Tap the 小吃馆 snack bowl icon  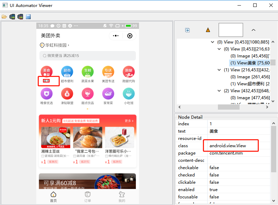[129, 94]
